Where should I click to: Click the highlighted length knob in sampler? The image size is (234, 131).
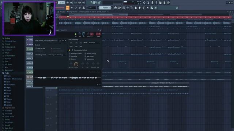coord(76,64)
